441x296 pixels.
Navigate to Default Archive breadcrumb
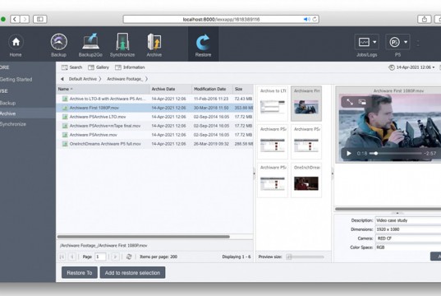(x=83, y=79)
